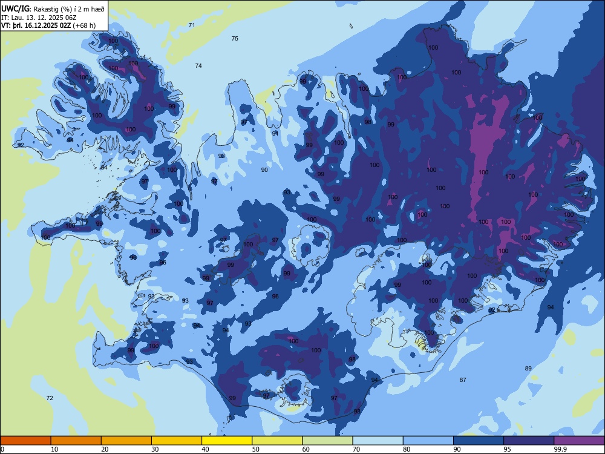Viewport: 605px width, 454px height.
Task: Click the light orange 20-30 legend swatch
Action: (x=126, y=441)
